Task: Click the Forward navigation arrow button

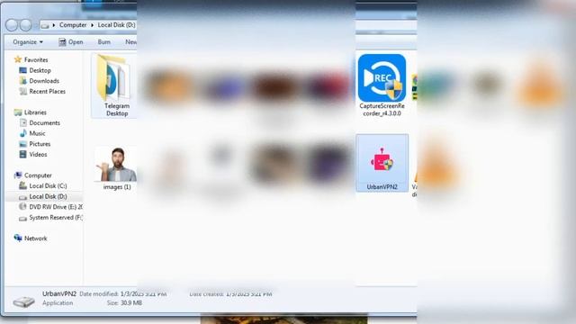Action: coord(25,25)
